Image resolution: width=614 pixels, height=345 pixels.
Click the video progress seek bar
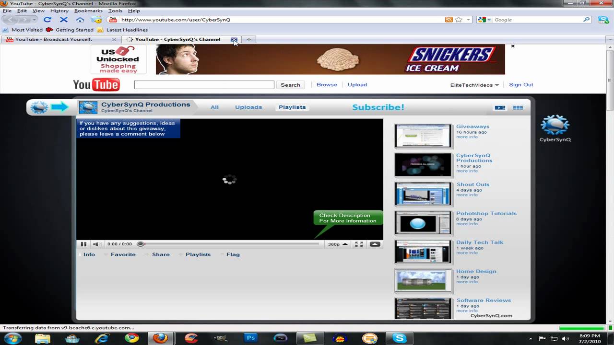pos(228,244)
